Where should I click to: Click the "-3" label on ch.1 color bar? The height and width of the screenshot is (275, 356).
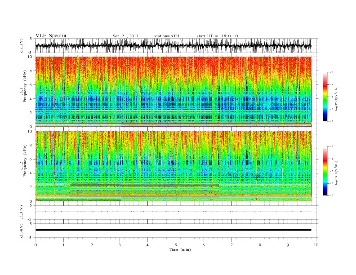pos(332,72)
